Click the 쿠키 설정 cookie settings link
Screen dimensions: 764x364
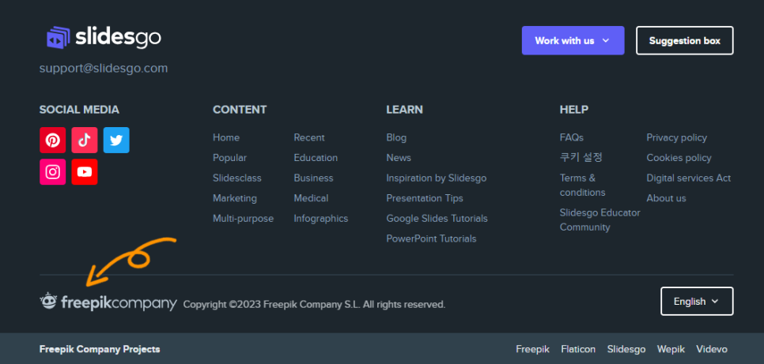coord(581,158)
